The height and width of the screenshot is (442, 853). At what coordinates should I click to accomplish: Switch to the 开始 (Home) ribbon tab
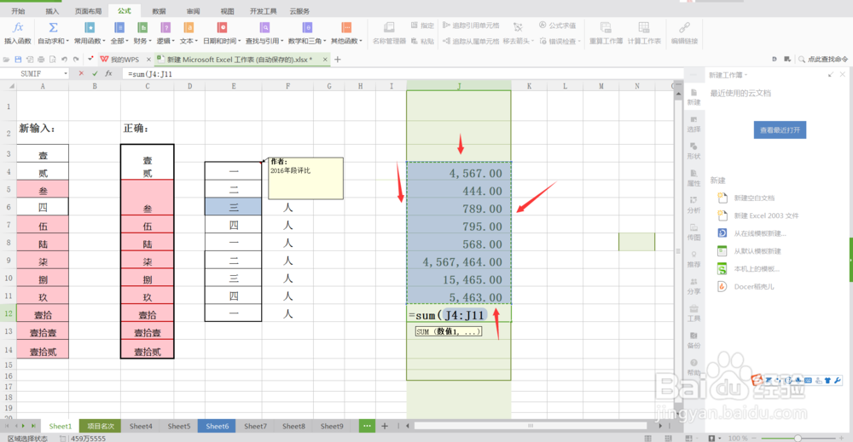[x=18, y=11]
